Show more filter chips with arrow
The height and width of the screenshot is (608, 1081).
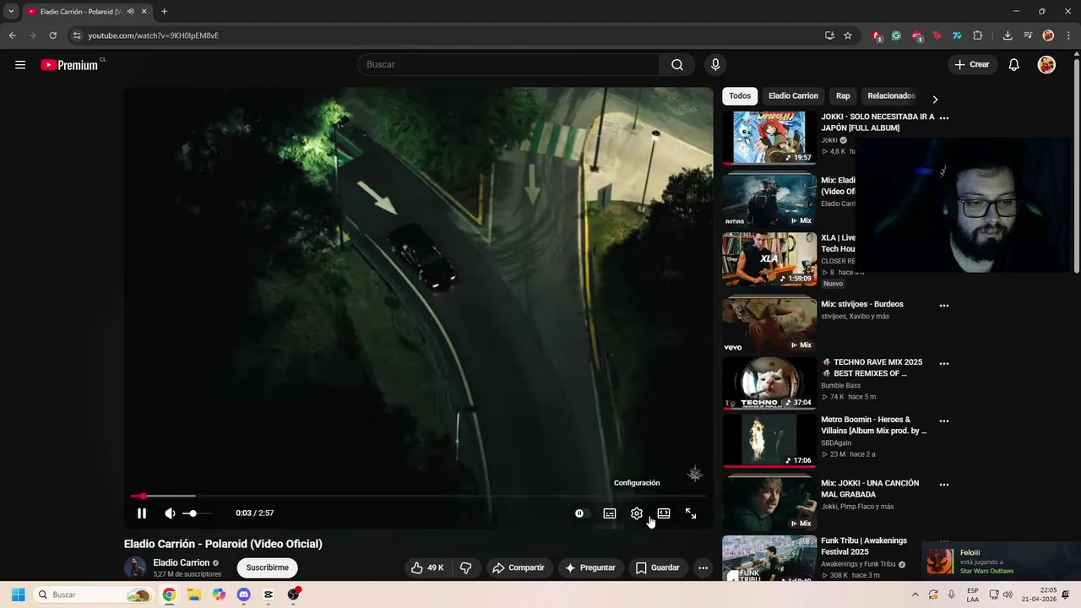coord(935,99)
